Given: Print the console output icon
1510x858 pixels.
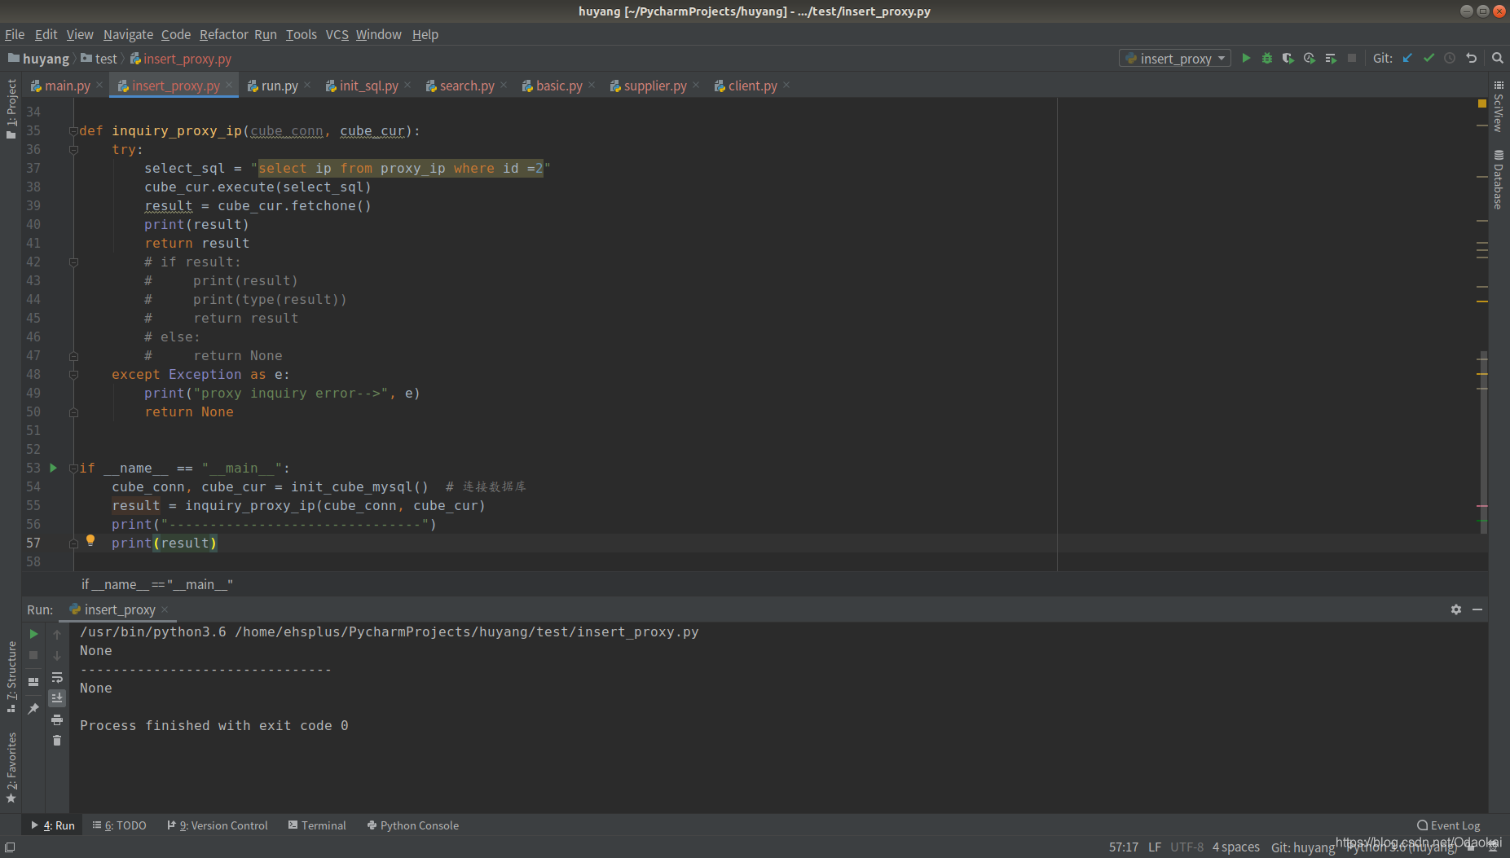Looking at the screenshot, I should click(x=57, y=719).
